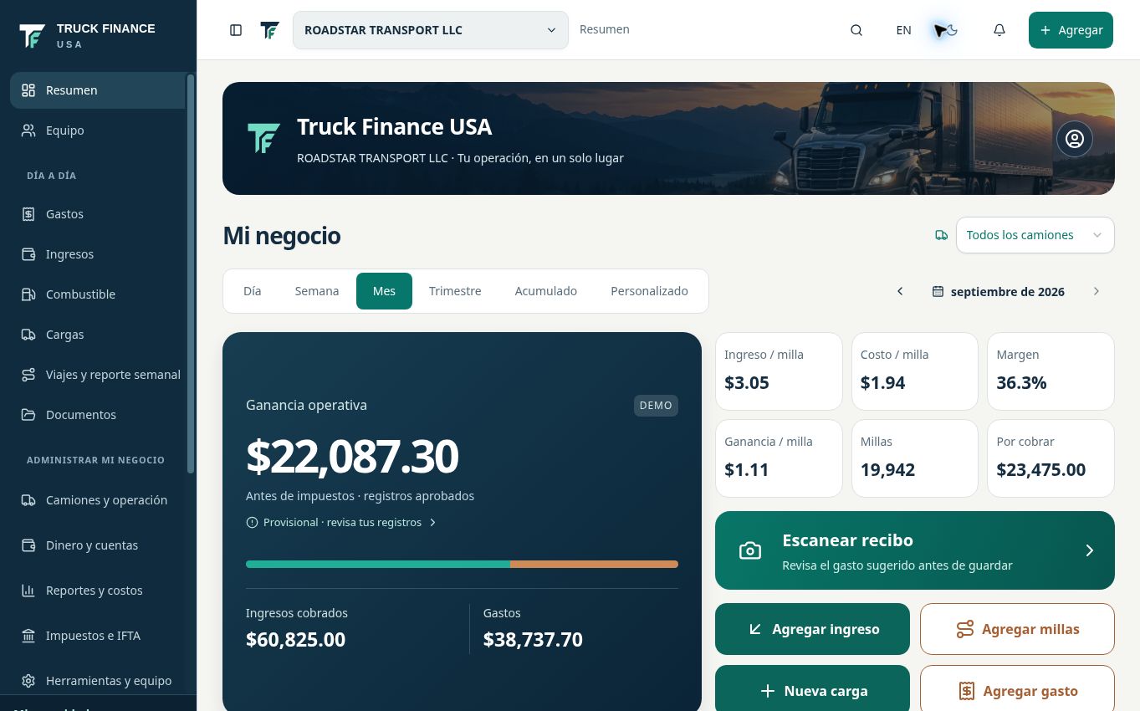Open Dinero y cuentas
The width and height of the screenshot is (1140, 711).
(97, 545)
